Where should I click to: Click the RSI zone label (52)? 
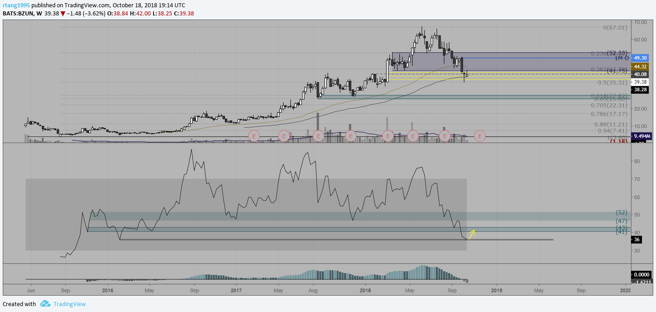(x=621, y=213)
